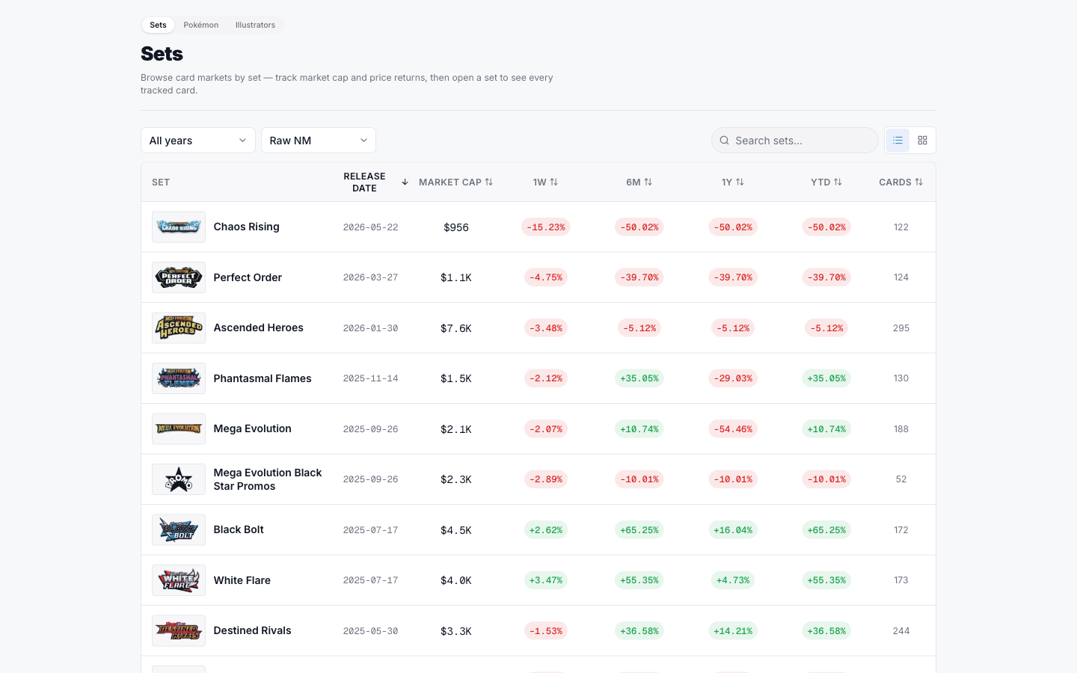
Task: Switch to the Pokémon tab
Action: tap(201, 25)
